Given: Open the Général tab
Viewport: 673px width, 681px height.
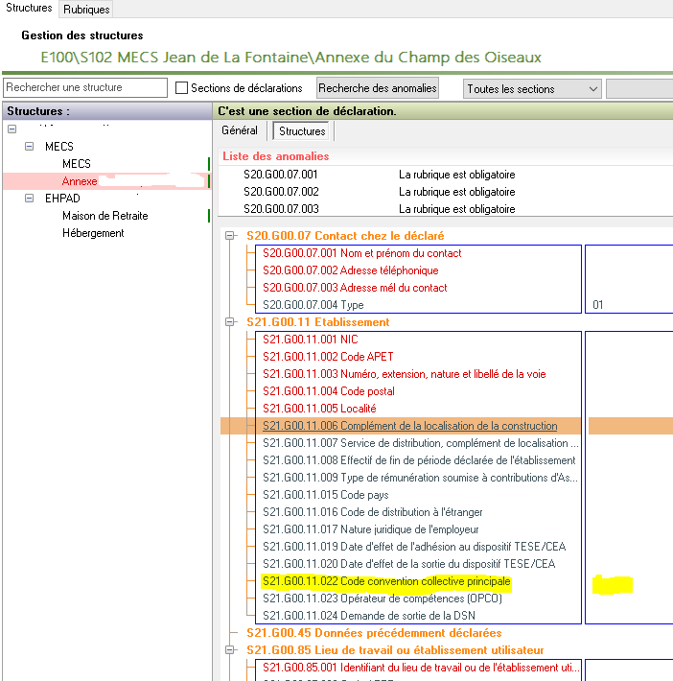Looking at the screenshot, I should coord(240,130).
